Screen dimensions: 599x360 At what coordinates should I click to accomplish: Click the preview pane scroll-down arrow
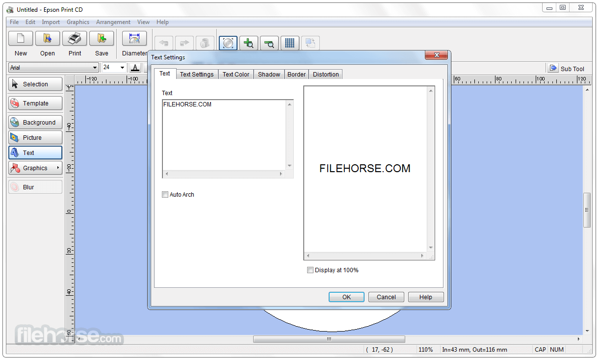(431, 248)
